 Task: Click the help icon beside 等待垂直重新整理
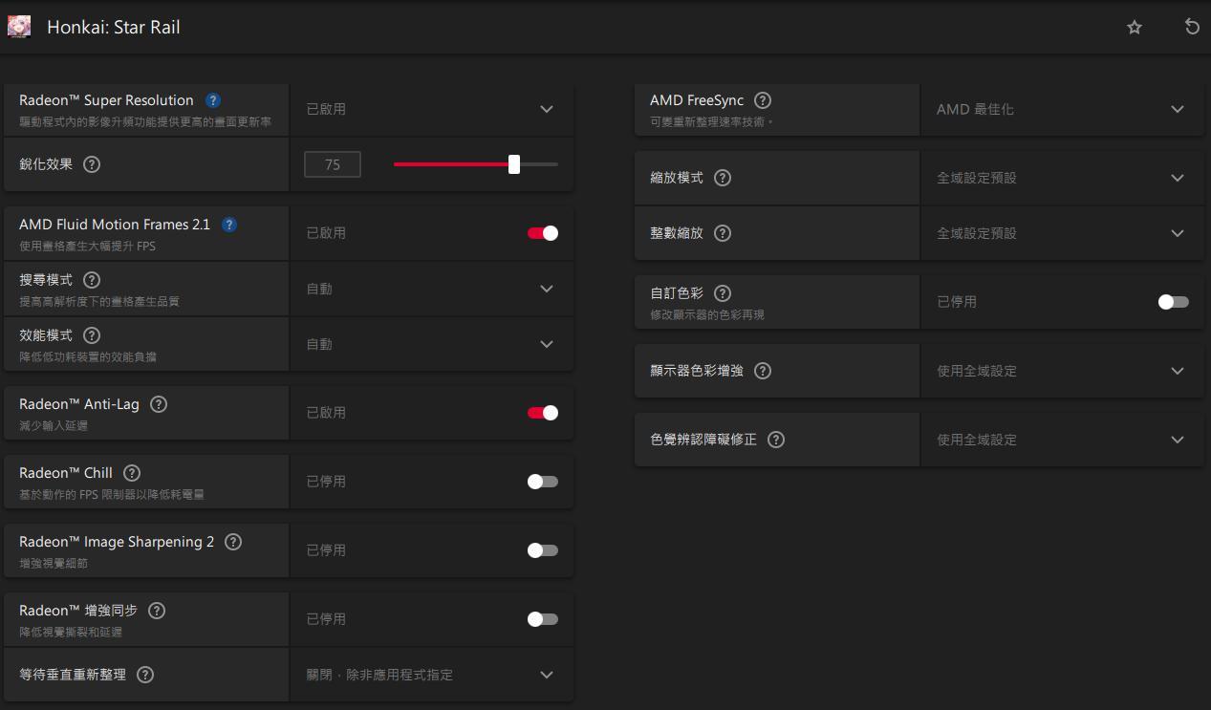click(x=145, y=675)
